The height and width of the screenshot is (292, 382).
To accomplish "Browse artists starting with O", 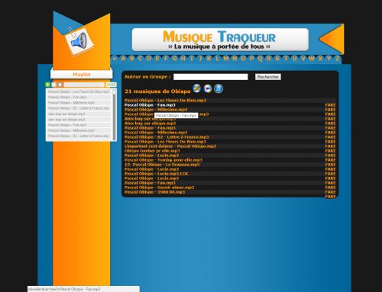I will tap(243, 59).
